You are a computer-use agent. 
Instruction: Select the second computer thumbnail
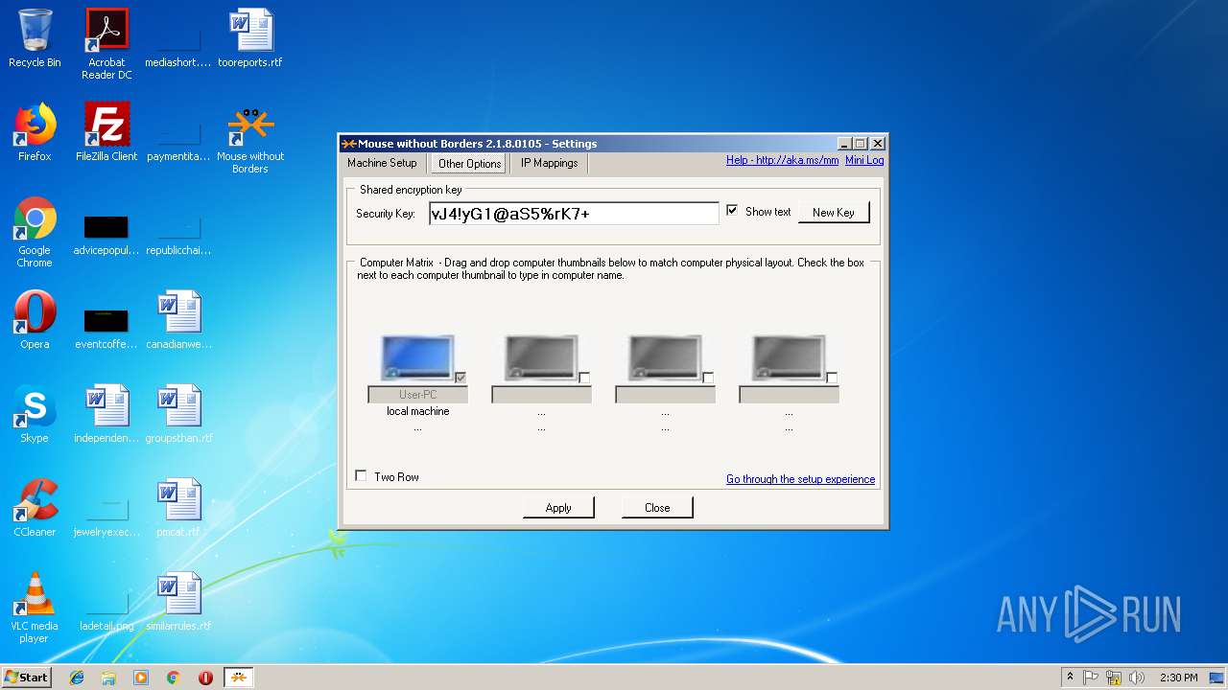[541, 357]
